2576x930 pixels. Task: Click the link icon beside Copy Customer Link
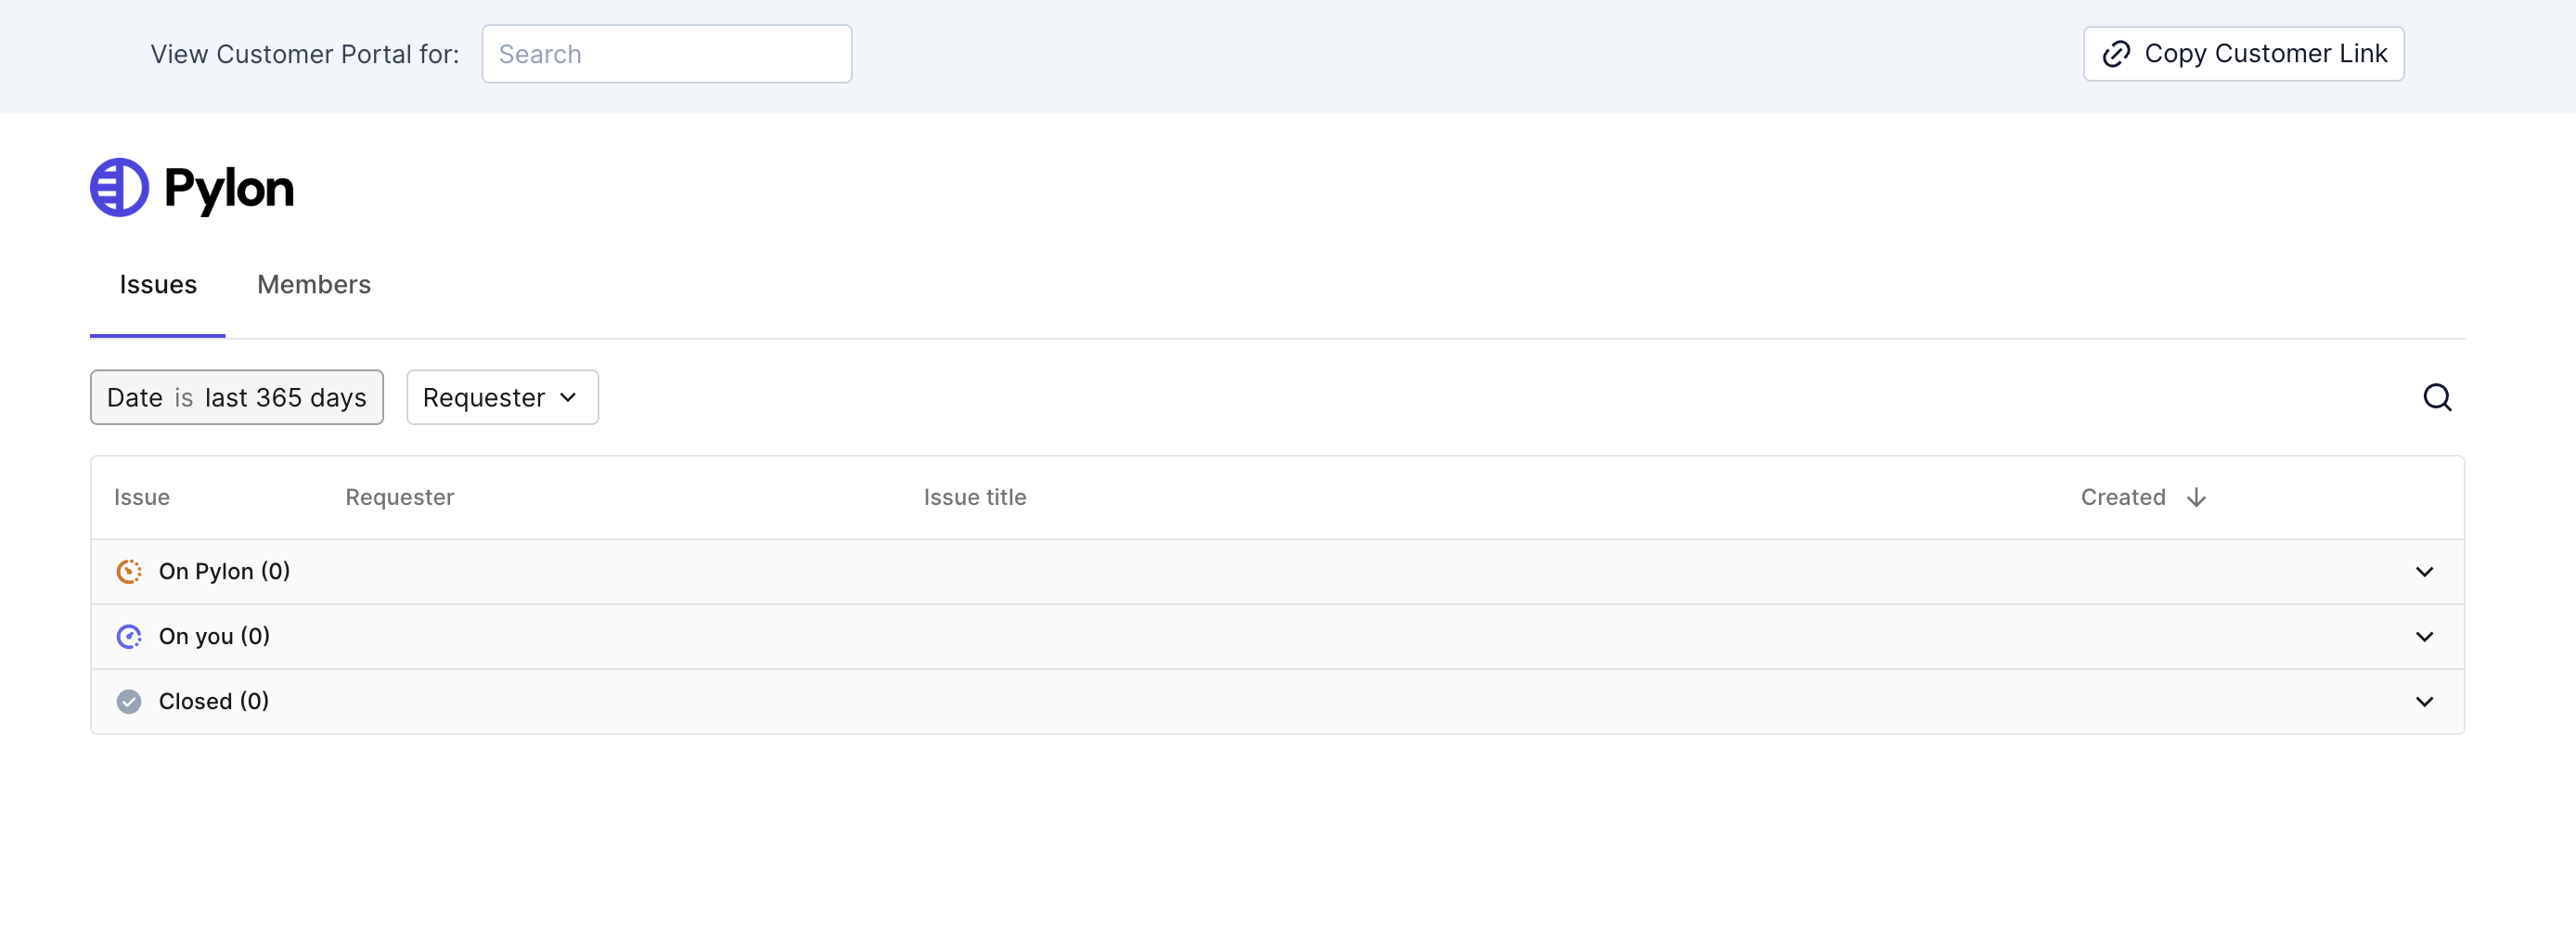pyautogui.click(x=2115, y=54)
